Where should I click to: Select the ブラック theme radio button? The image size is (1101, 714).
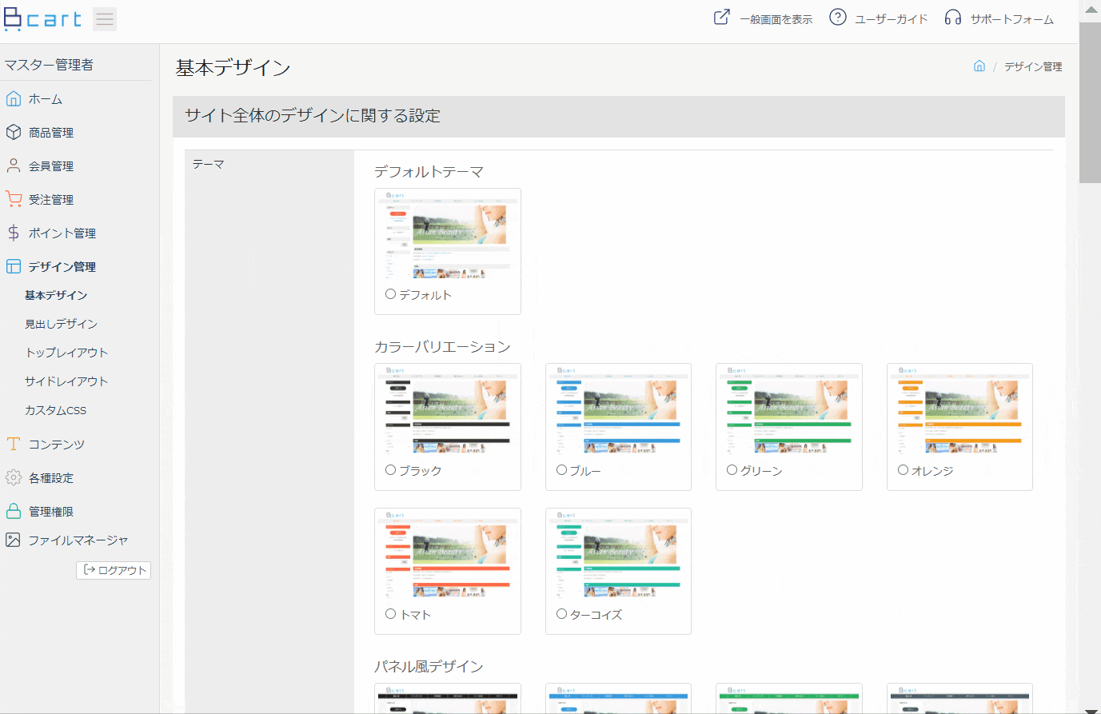click(x=391, y=469)
